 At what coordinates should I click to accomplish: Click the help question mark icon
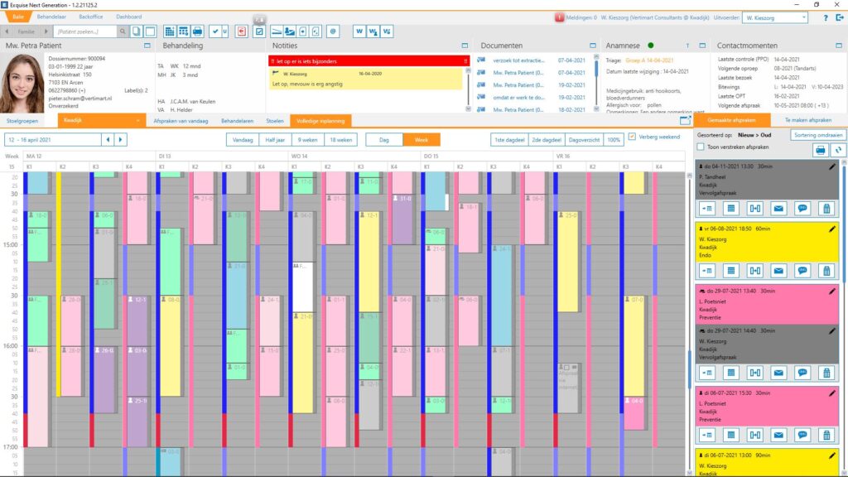pyautogui.click(x=826, y=18)
